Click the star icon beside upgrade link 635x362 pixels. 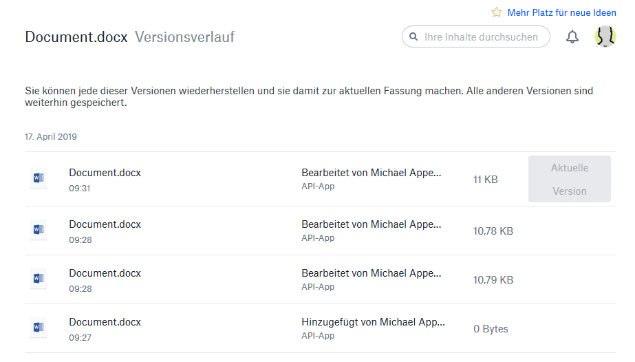coord(497,12)
